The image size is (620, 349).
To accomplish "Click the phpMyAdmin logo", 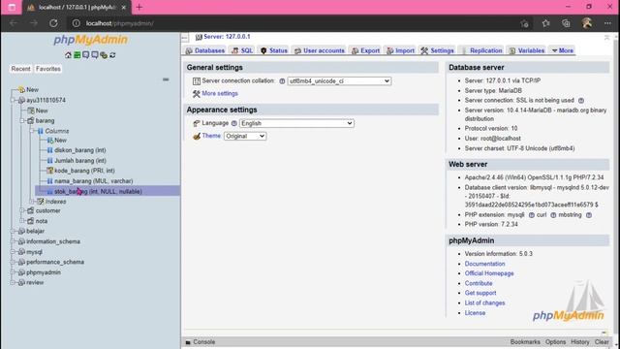I will tap(90, 40).
